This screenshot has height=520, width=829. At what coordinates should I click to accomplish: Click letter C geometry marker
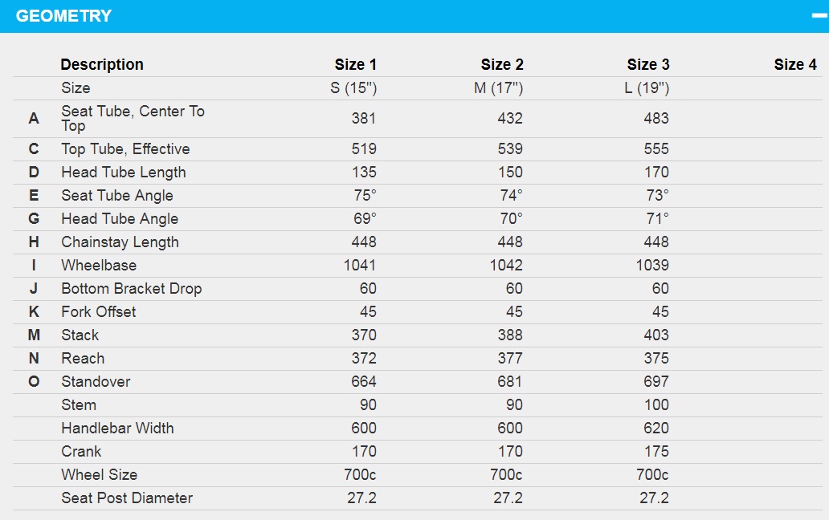pyautogui.click(x=34, y=149)
